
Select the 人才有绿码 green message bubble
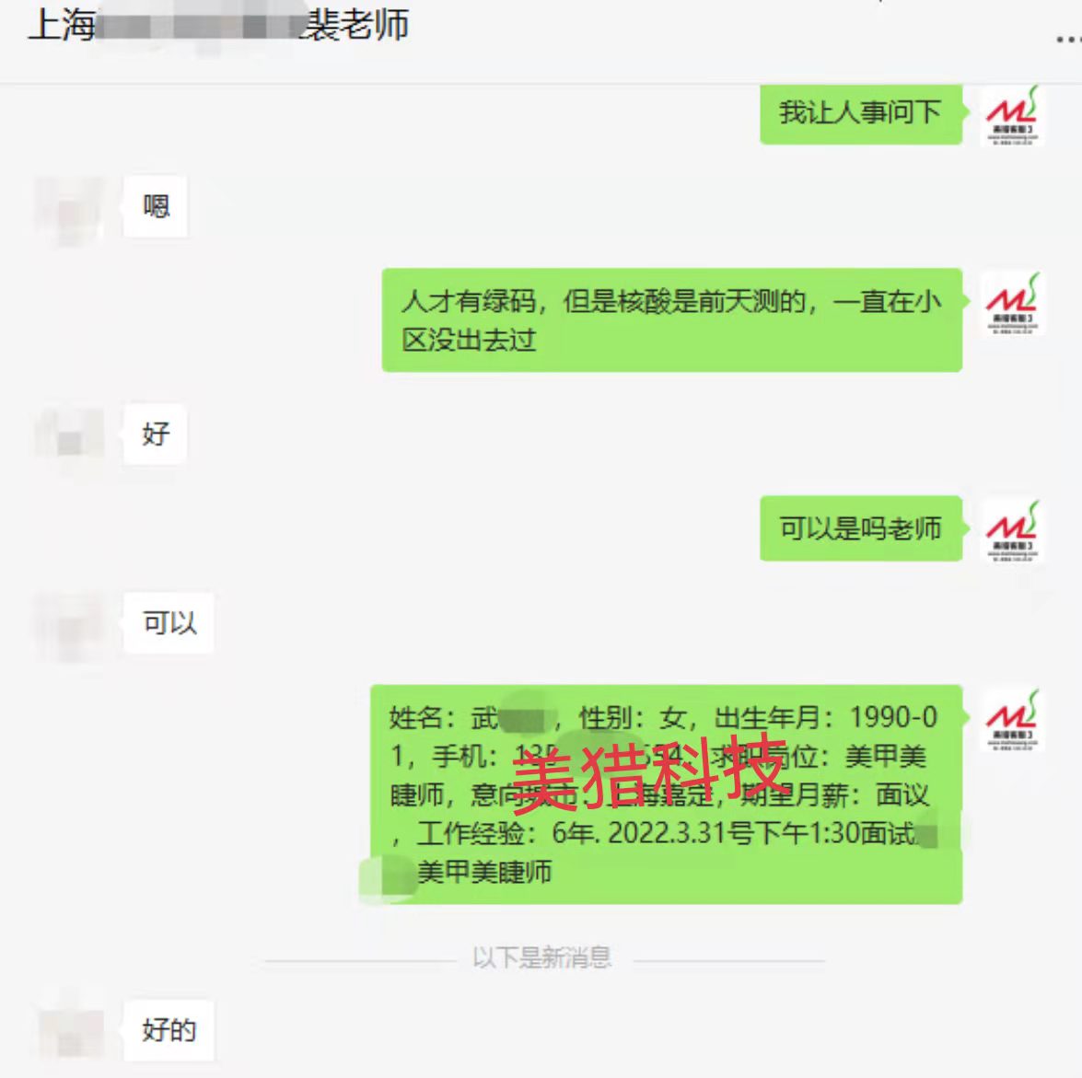[672, 320]
